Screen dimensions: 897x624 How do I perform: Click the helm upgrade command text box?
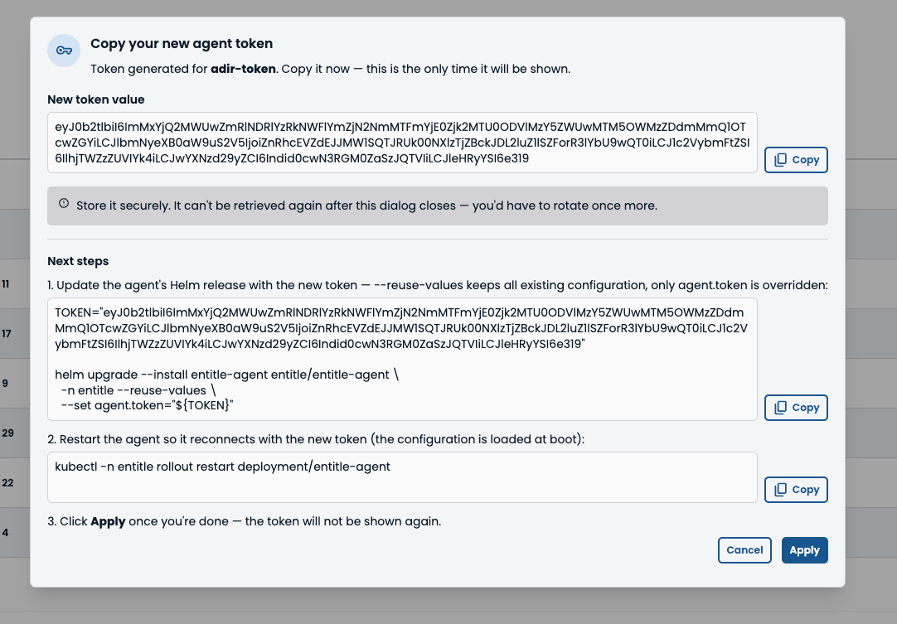pos(402,359)
